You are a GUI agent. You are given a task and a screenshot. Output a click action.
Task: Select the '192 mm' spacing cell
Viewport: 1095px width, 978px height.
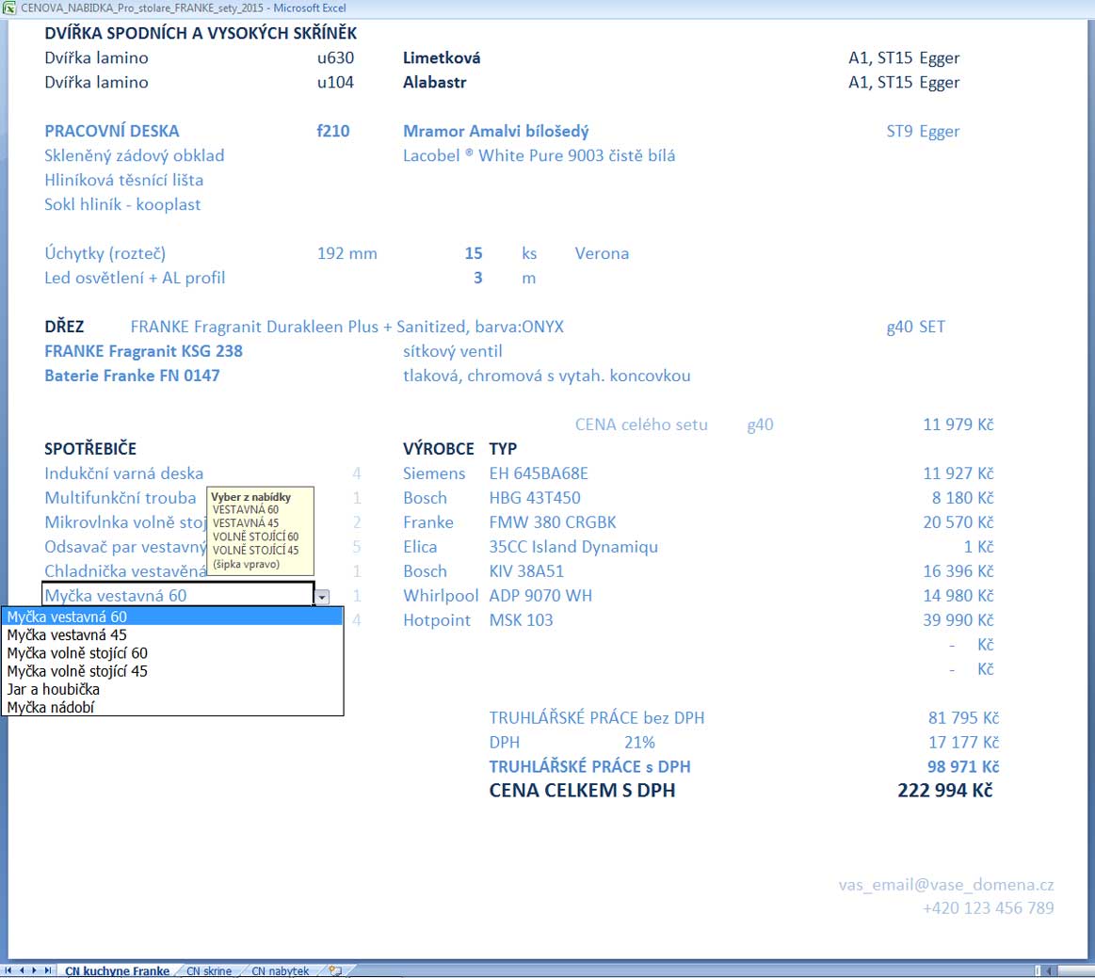point(347,253)
